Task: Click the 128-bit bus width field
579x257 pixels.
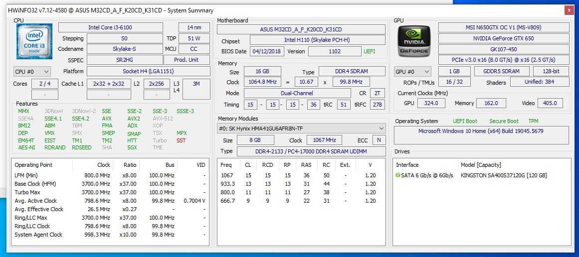Action: 551,72
